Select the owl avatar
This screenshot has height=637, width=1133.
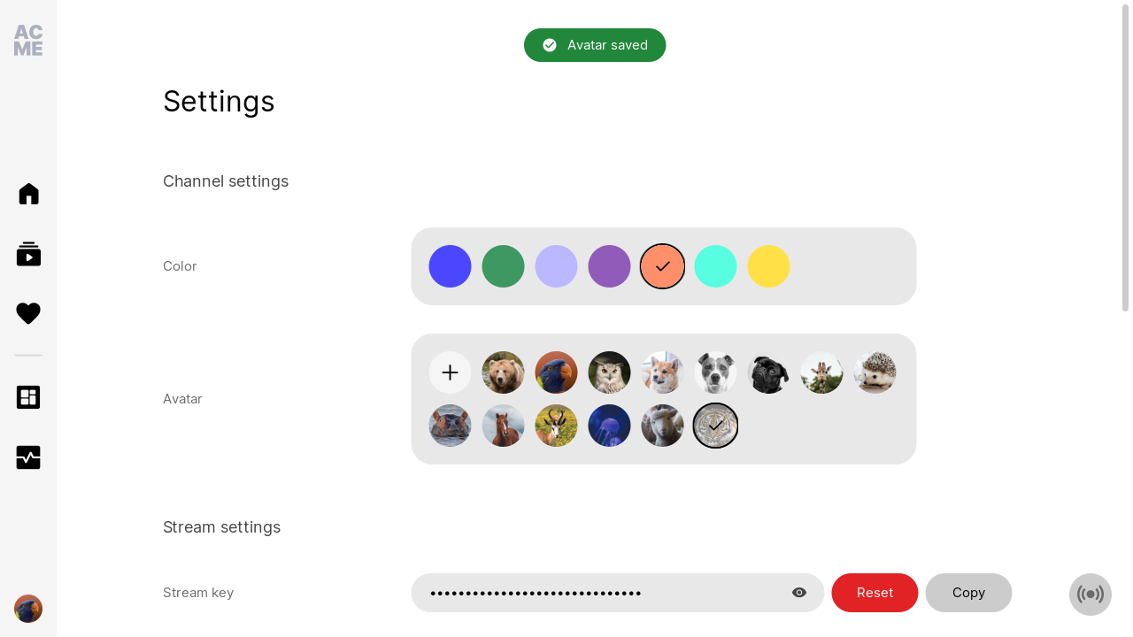click(x=609, y=372)
